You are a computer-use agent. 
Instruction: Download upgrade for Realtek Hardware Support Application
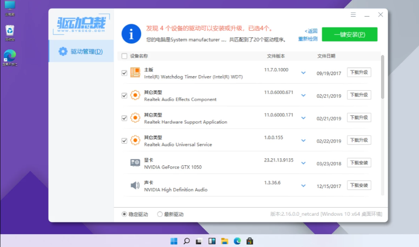pos(359,118)
